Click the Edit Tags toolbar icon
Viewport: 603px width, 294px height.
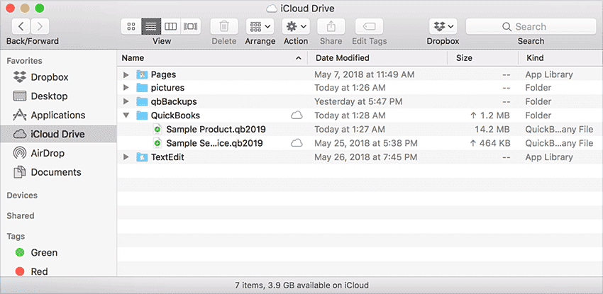tap(369, 26)
